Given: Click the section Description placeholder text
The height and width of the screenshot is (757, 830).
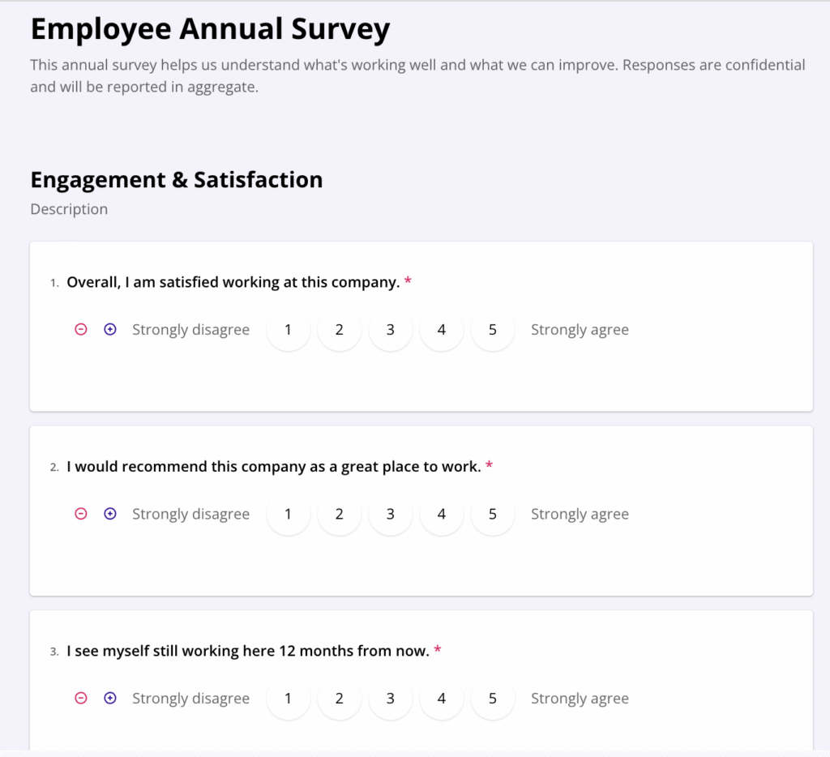Looking at the screenshot, I should pyautogui.click(x=69, y=209).
